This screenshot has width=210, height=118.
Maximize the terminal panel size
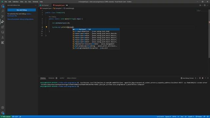click(205, 78)
